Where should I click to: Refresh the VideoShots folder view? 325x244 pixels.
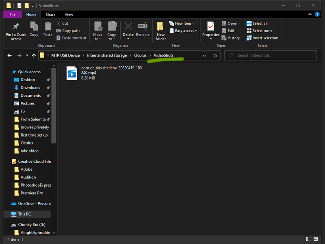click(215, 55)
